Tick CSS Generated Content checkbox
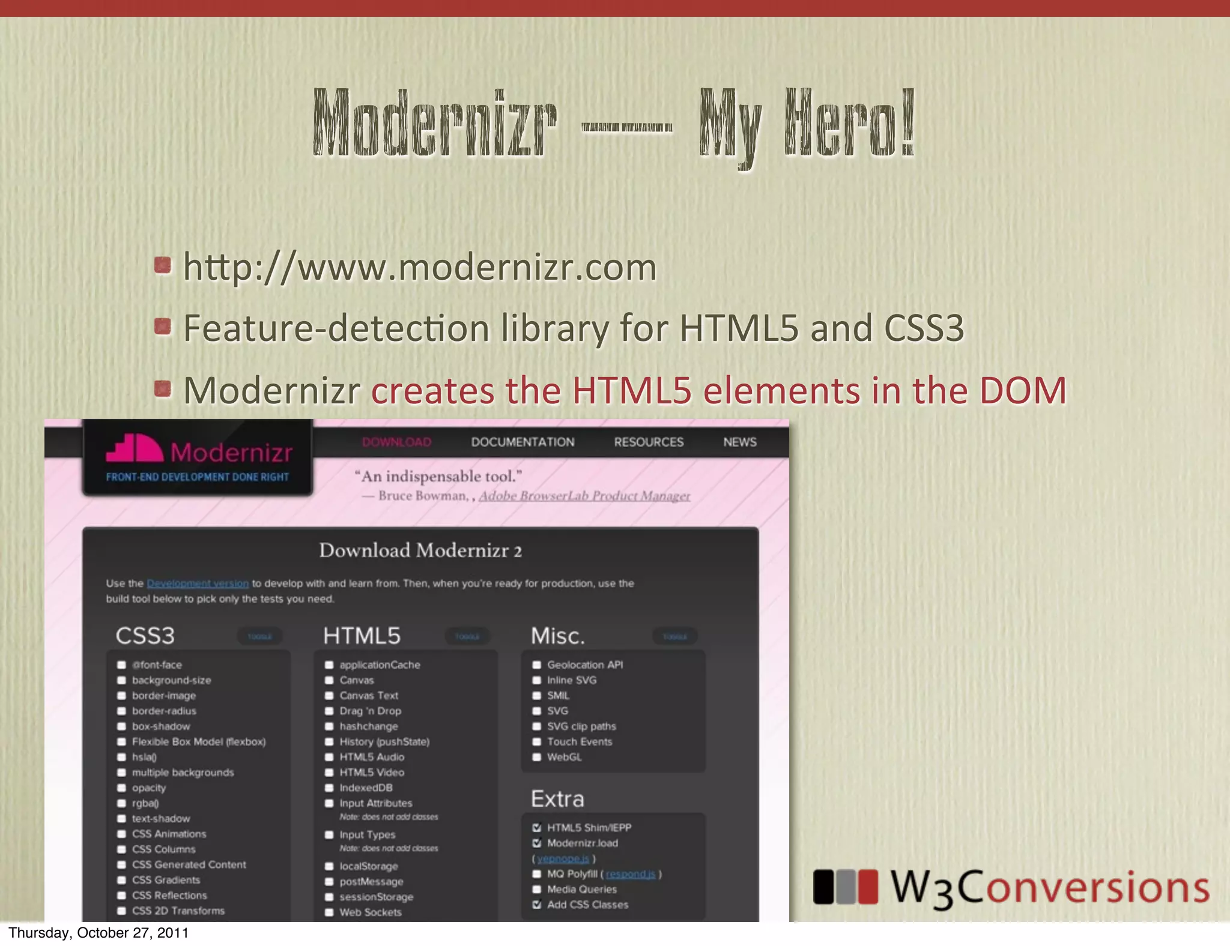This screenshot has width=1230, height=946. click(x=121, y=865)
